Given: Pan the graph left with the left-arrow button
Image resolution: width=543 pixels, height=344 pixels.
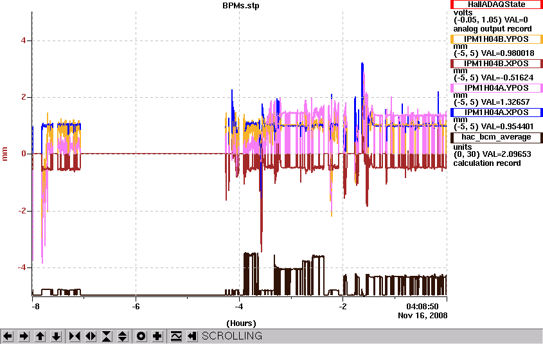Looking at the screenshot, I should coord(8,336).
